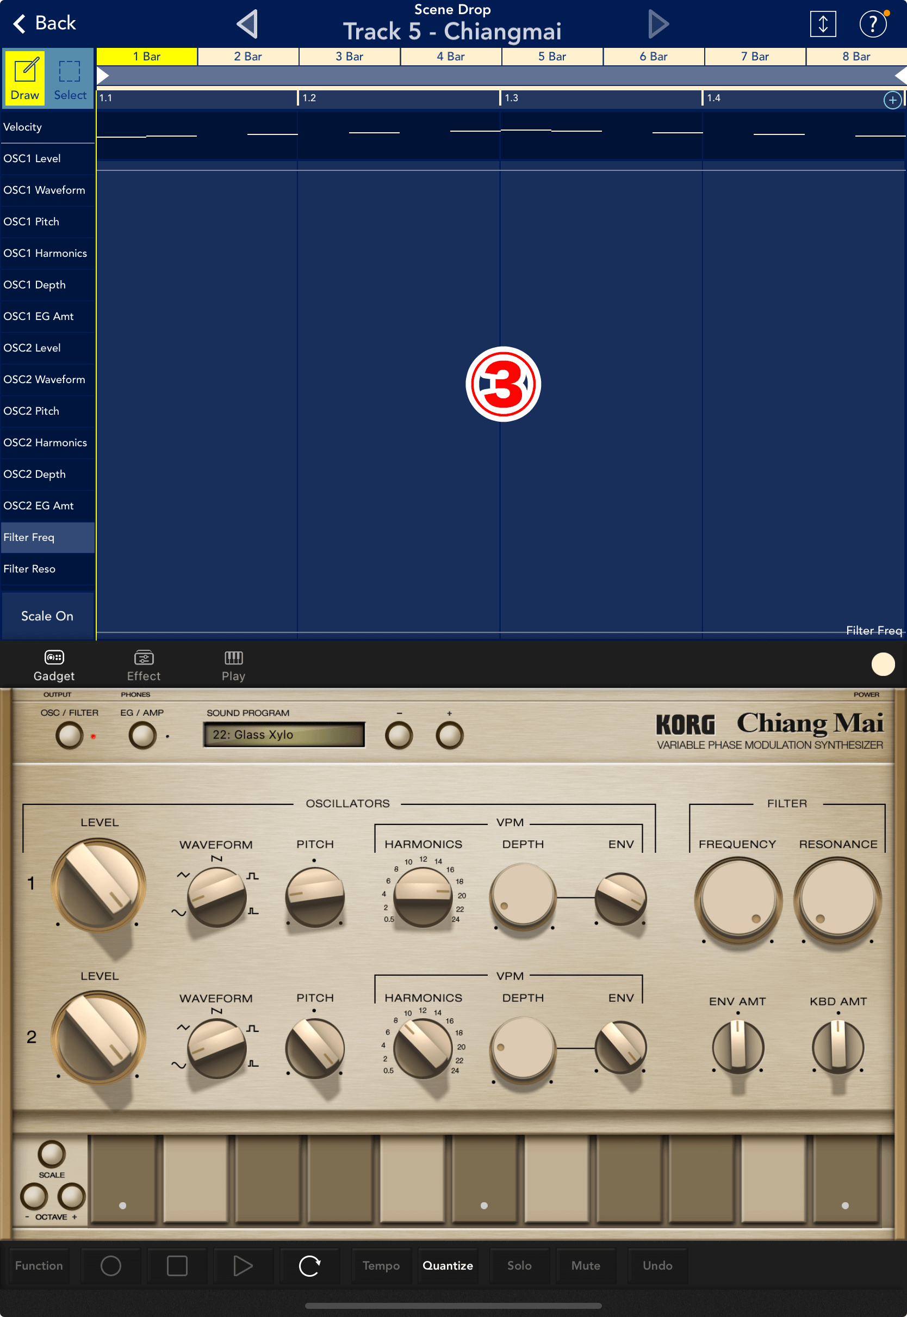Choose the Filter Reso parameter
Image resolution: width=907 pixels, height=1317 pixels.
pos(48,569)
